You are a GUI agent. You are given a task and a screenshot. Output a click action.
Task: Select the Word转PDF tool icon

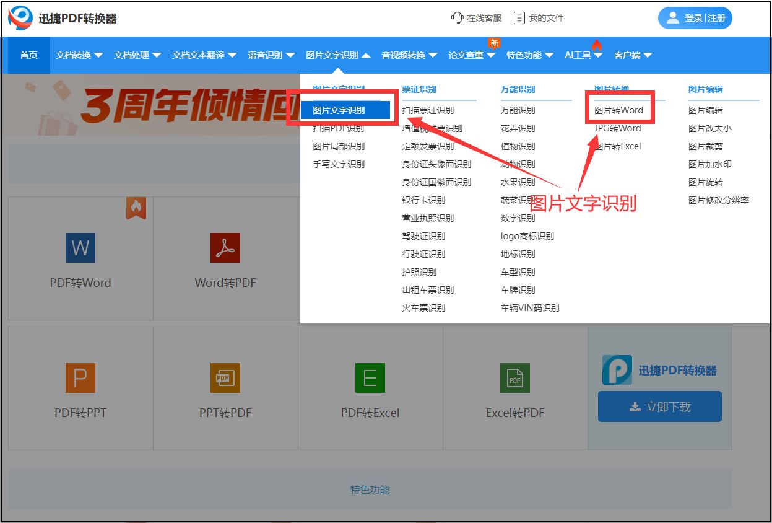coord(225,248)
